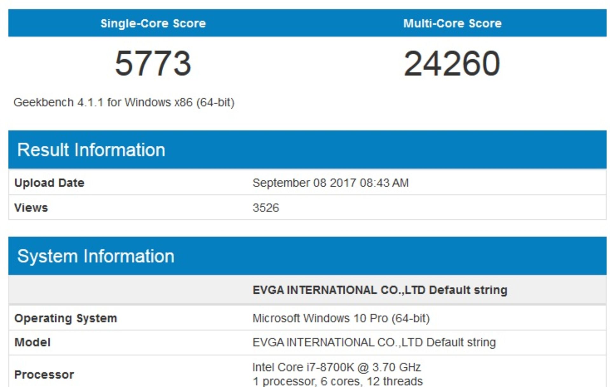The height and width of the screenshot is (387, 610).
Task: Click the views count 3526
Action: pos(266,207)
